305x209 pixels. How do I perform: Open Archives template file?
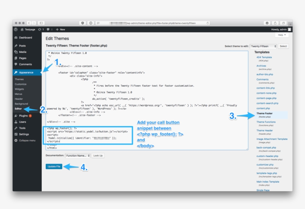pos(261,66)
